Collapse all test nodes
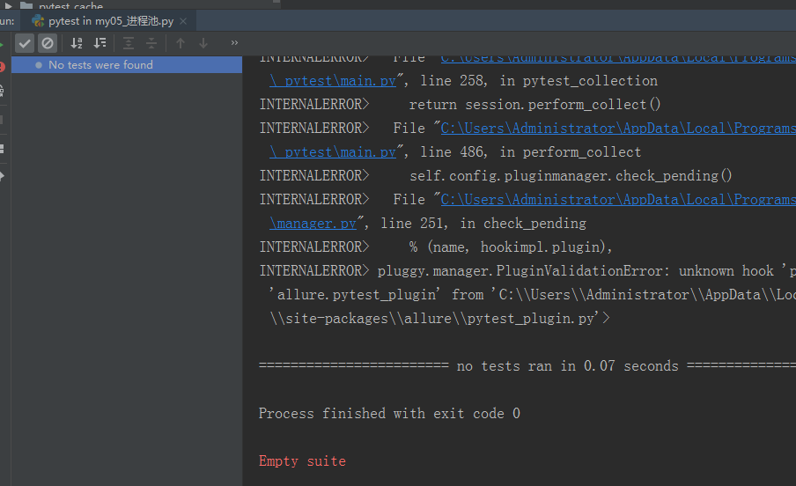Image resolution: width=796 pixels, height=486 pixels. pos(151,43)
